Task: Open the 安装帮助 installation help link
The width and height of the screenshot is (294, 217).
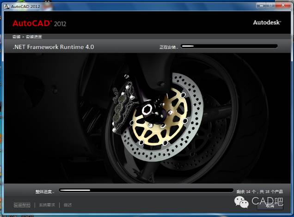Action: pyautogui.click(x=22, y=205)
